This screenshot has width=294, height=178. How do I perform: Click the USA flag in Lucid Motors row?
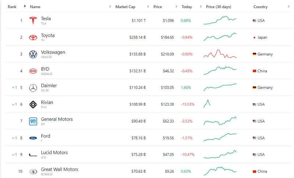click(x=254, y=155)
